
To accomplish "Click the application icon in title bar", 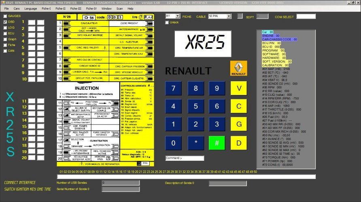I will pos(3,2).
